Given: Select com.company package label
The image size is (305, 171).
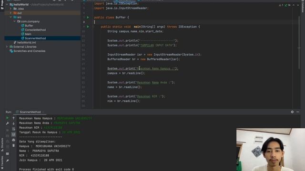Looking at the screenshot, I should coord(30,21).
